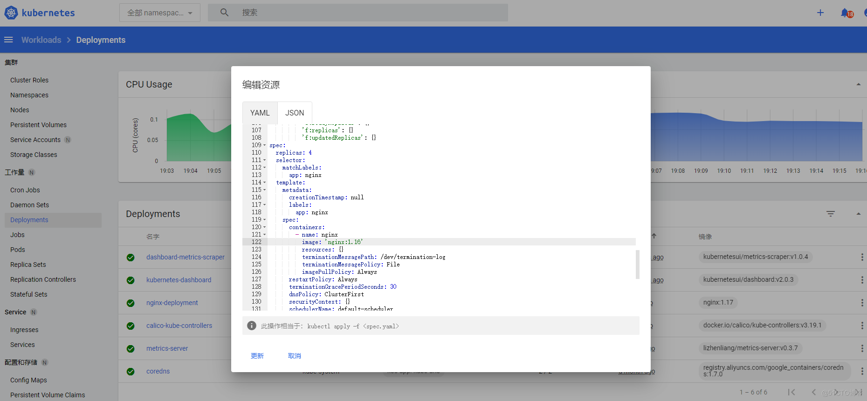Open Cluster Roles in sidebar
The width and height of the screenshot is (867, 401).
[29, 80]
